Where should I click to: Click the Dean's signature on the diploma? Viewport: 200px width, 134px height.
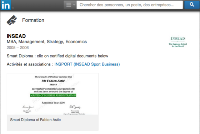(x=28, y=108)
